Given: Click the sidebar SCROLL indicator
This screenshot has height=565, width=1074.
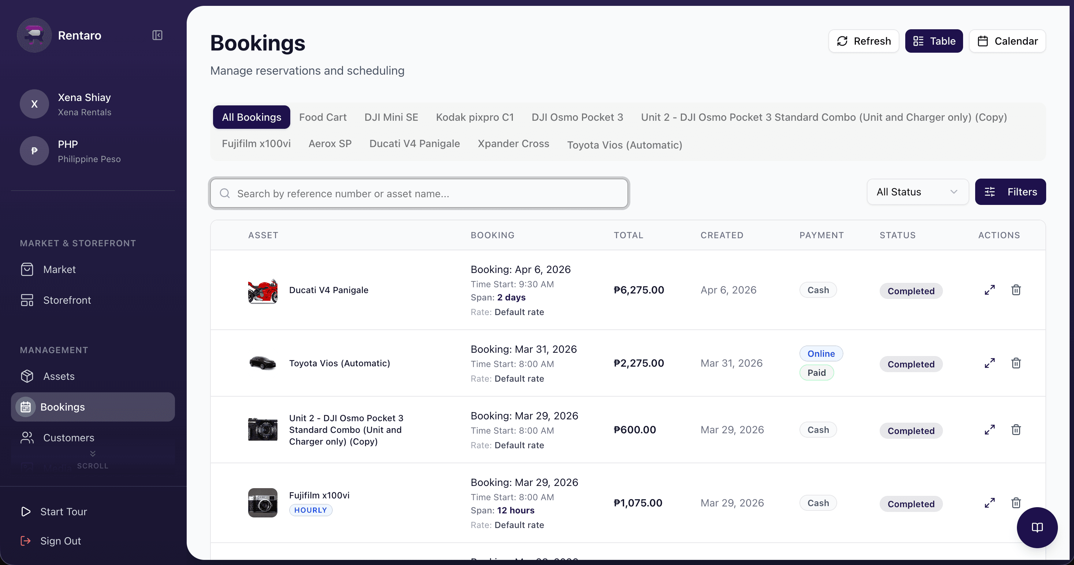Looking at the screenshot, I should click(x=93, y=460).
